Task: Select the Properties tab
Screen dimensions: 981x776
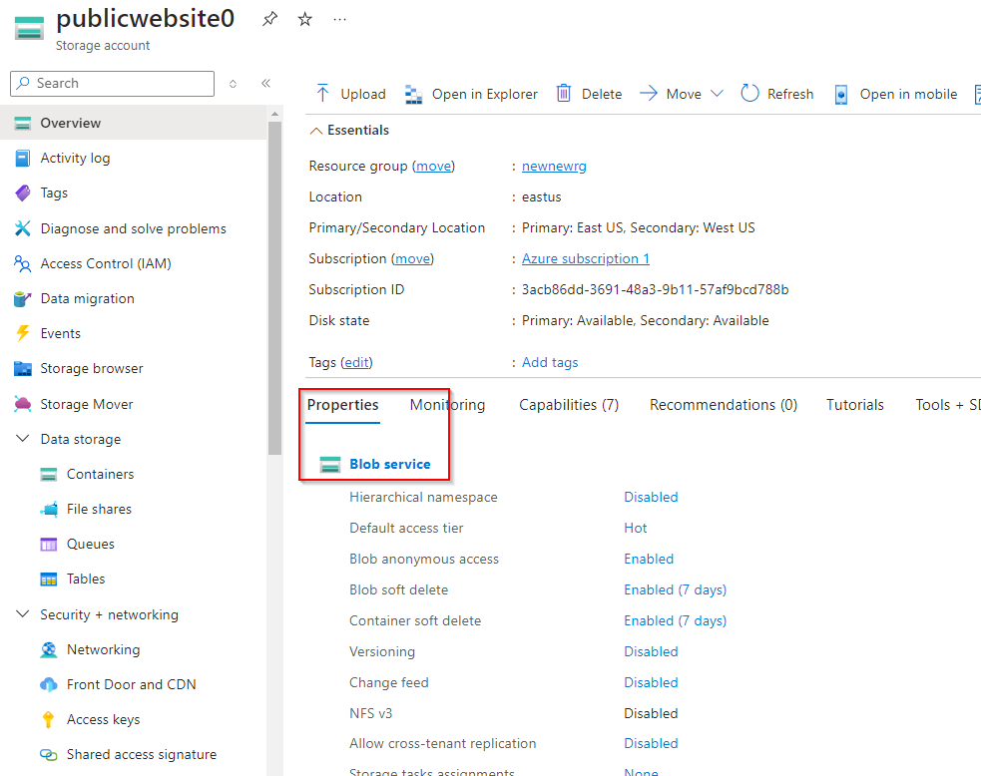Action: tap(343, 405)
